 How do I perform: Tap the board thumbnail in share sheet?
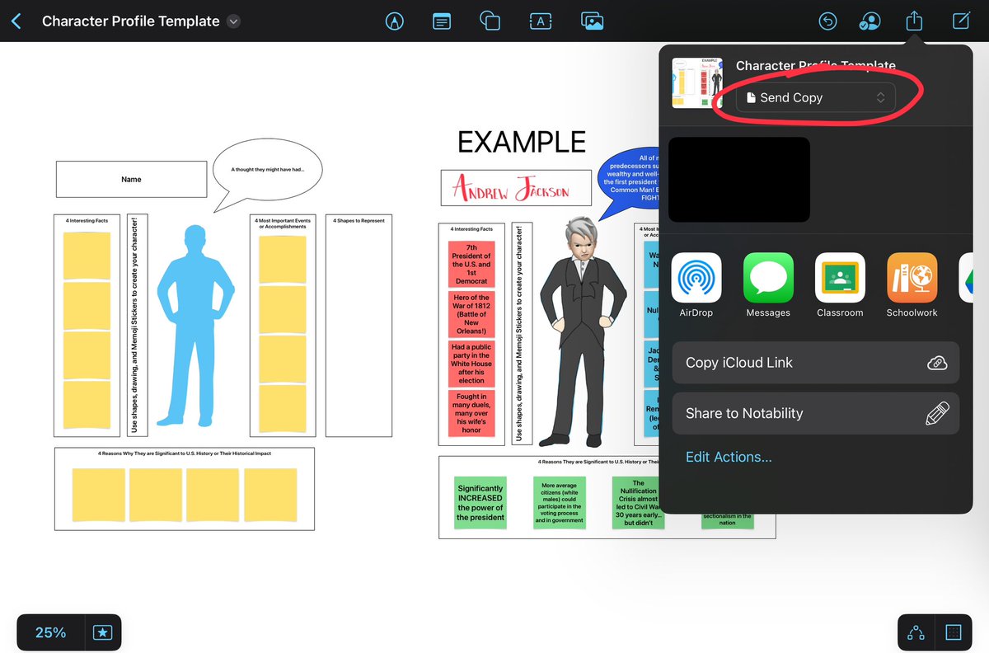tap(697, 82)
